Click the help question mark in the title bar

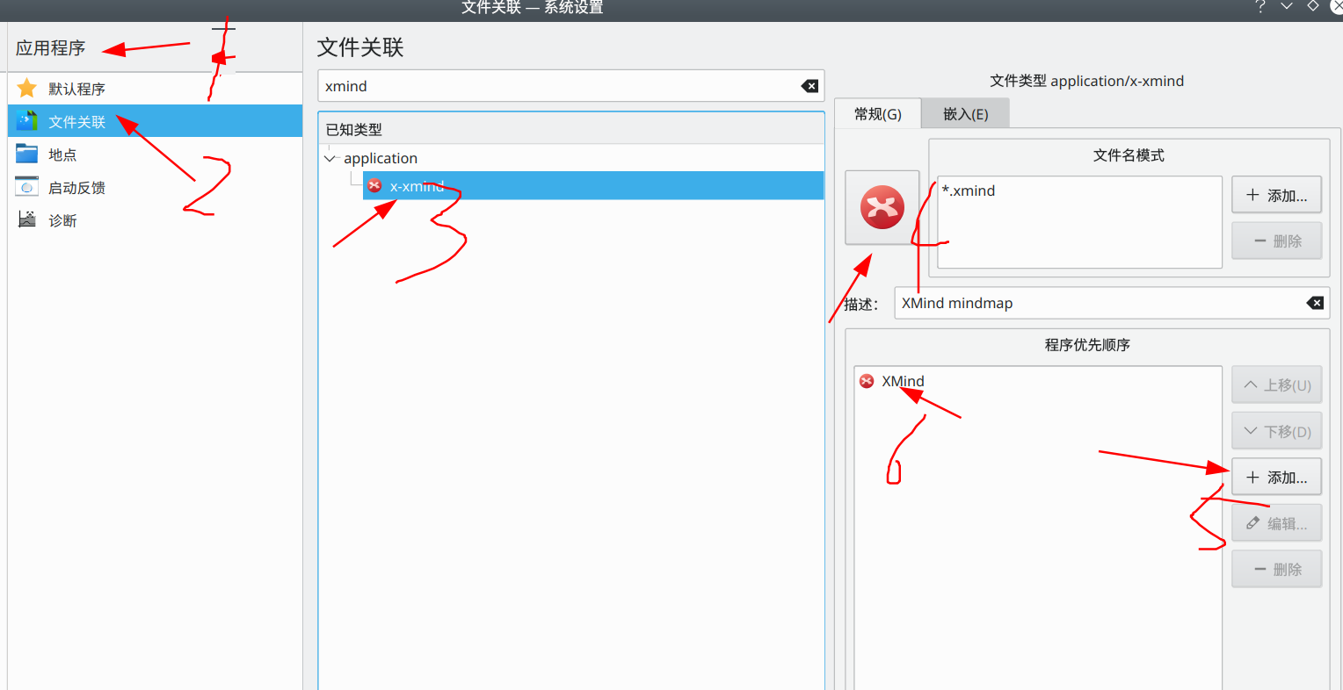1260,6
